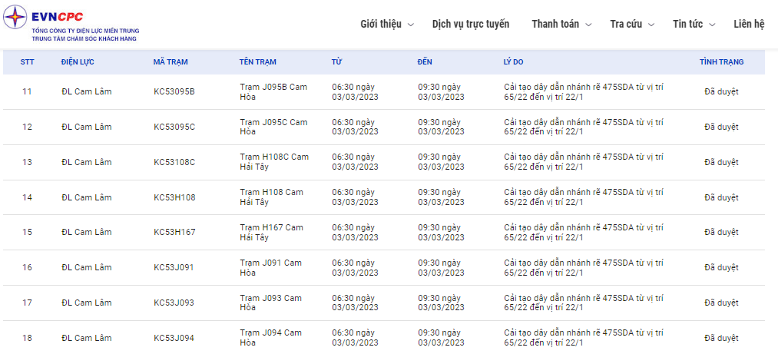Expand the Tra cứu dropdown chevron
778x354 pixels.
(651, 25)
